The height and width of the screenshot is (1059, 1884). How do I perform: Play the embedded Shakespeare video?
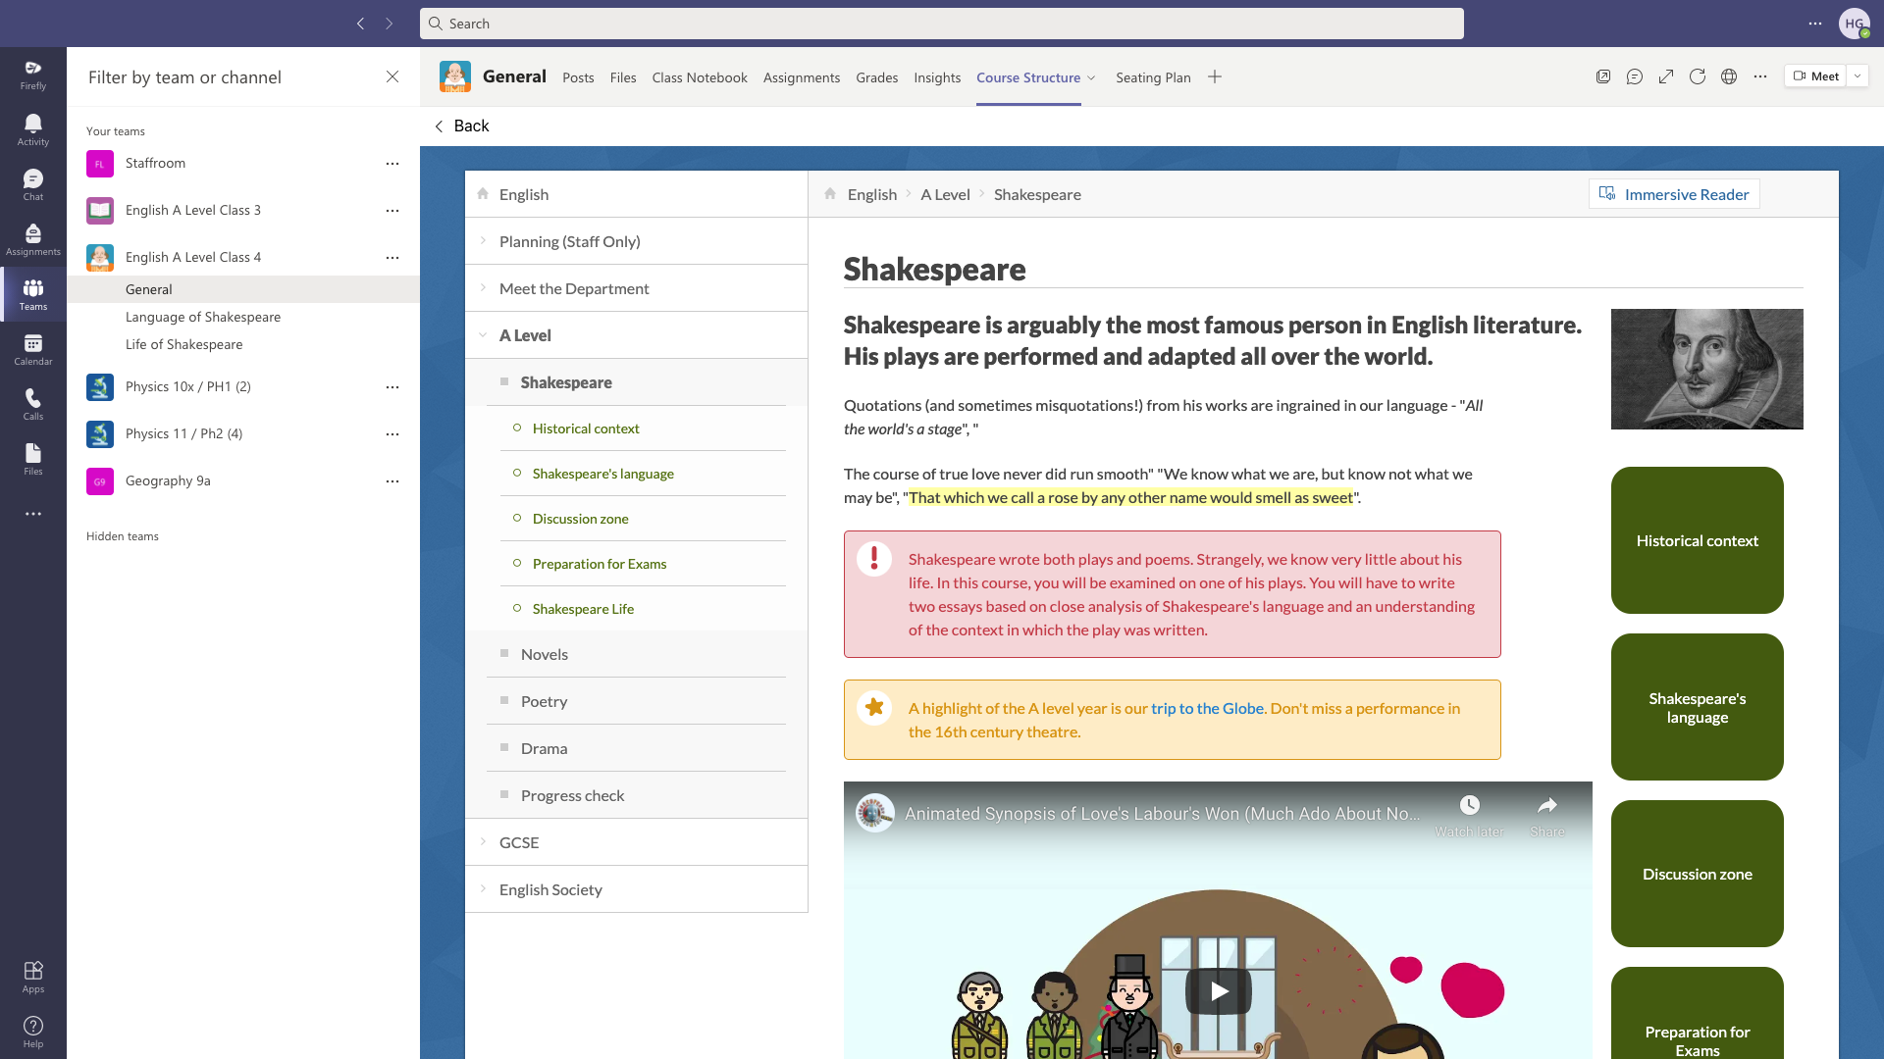[1218, 991]
